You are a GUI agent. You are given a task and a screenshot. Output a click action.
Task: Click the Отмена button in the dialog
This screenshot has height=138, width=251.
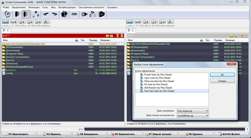tap(222, 81)
